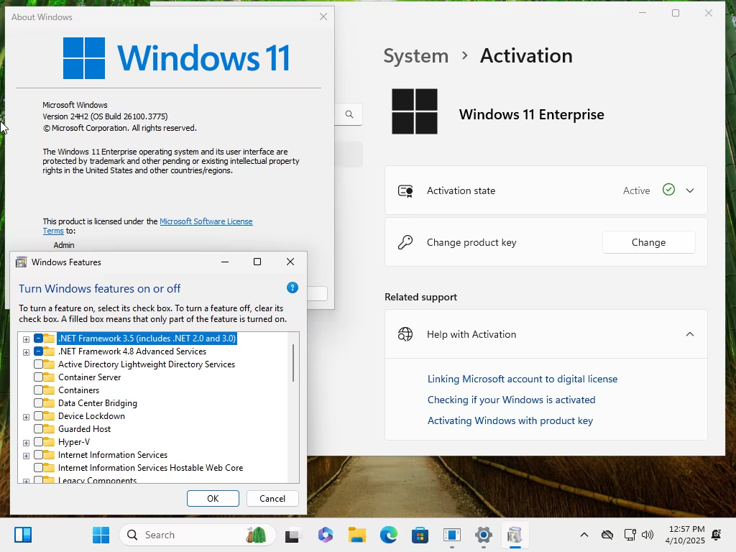The width and height of the screenshot is (736, 552).
Task: Launch Microsoft Edge from the taskbar
Action: point(389,535)
